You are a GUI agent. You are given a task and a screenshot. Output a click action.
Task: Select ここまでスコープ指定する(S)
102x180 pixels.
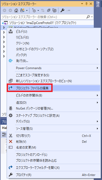point(53,75)
